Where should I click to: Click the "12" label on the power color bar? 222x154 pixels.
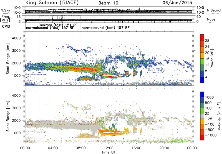point(207,65)
